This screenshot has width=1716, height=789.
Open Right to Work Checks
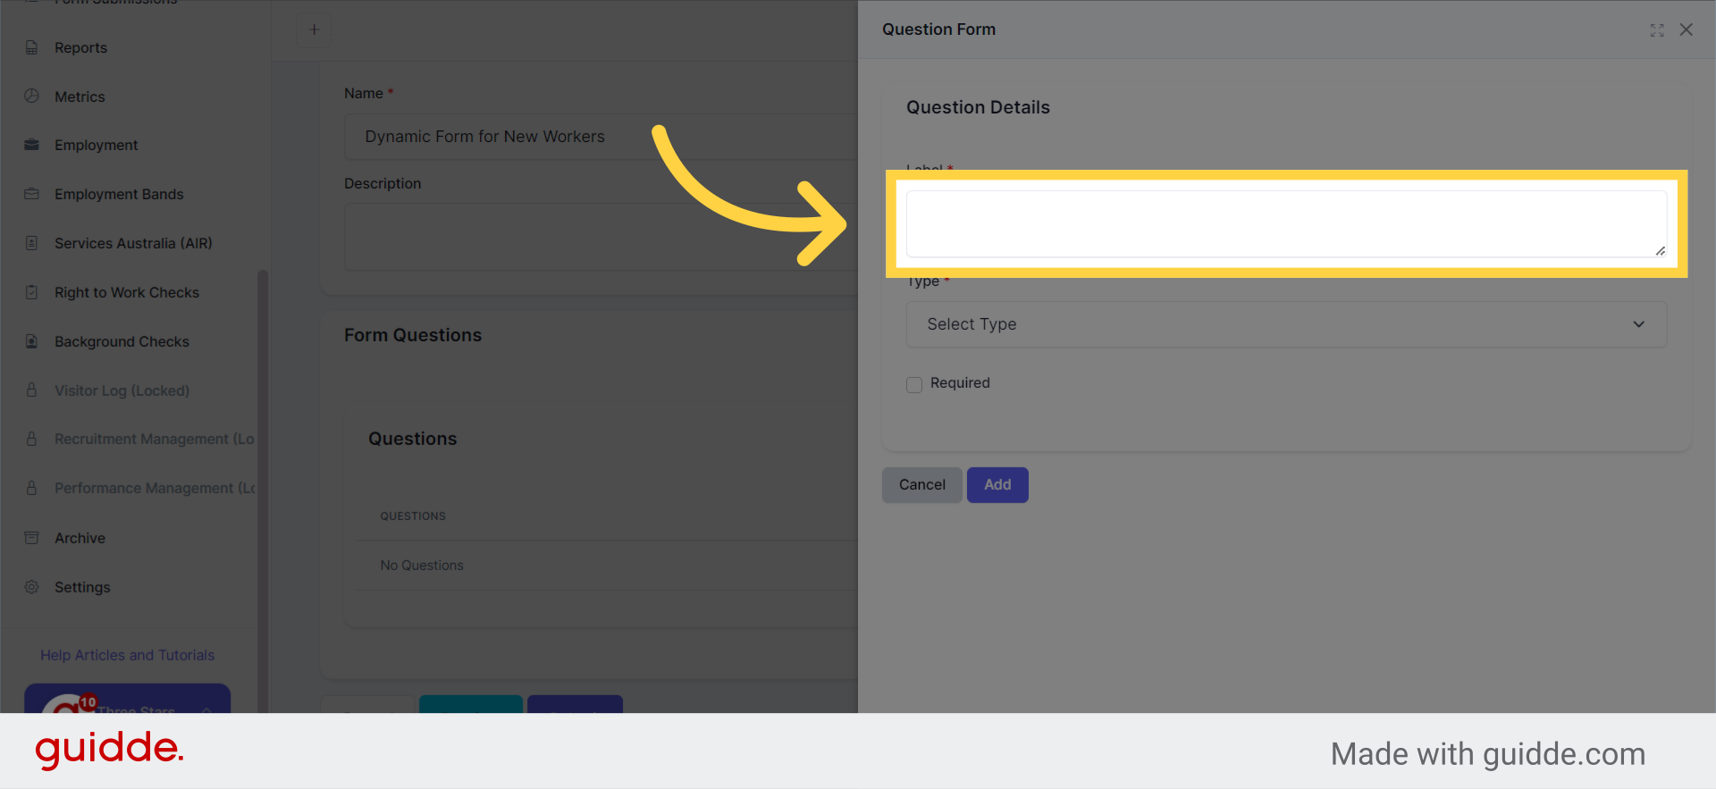point(127,292)
